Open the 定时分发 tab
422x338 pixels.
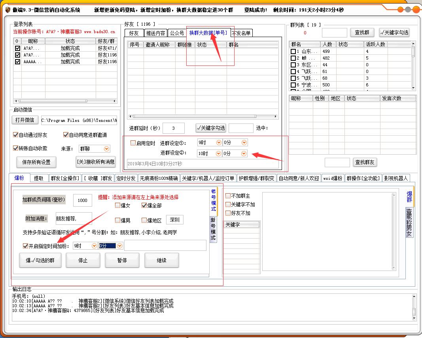(126, 179)
